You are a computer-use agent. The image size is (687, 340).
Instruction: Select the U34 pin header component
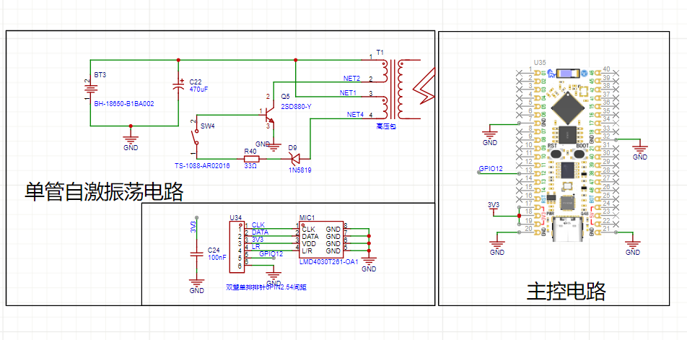click(x=237, y=246)
